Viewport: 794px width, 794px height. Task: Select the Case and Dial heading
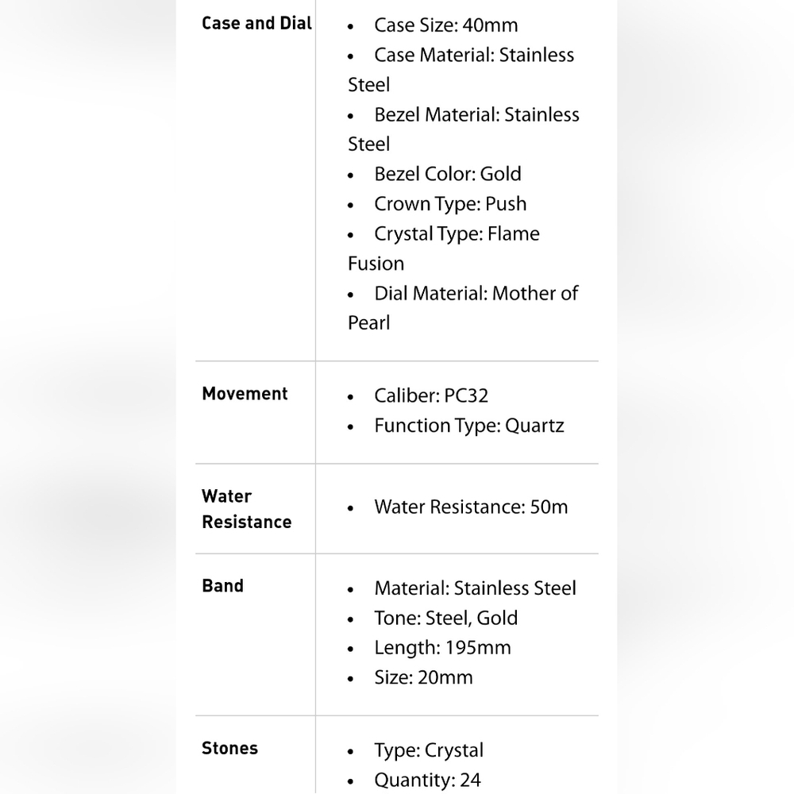256,23
